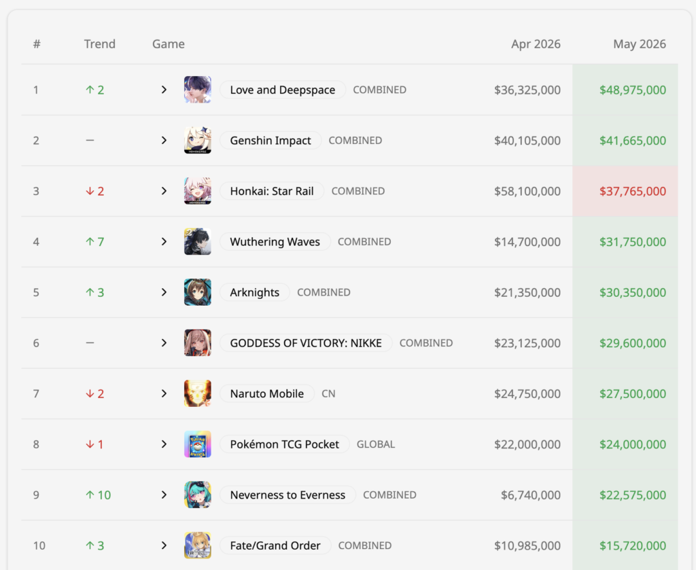
Task: Click the Trend column header
Action: click(100, 44)
